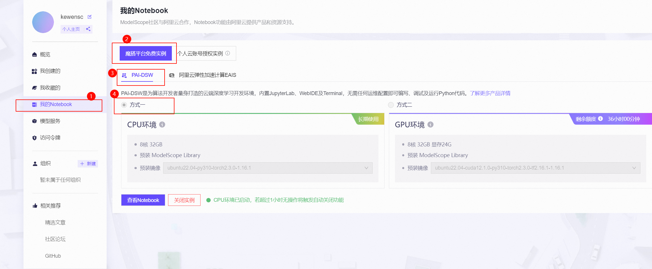Click the info icon beside 剩余额度
Screen dimensions: 652x269
click(x=600, y=119)
